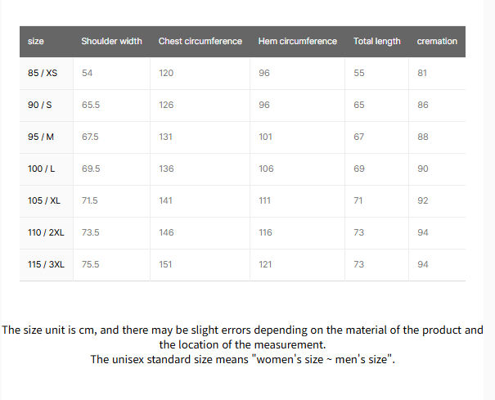Select the "110 / 2XL" size row label
Screen dimensions: 495x400
coord(46,232)
